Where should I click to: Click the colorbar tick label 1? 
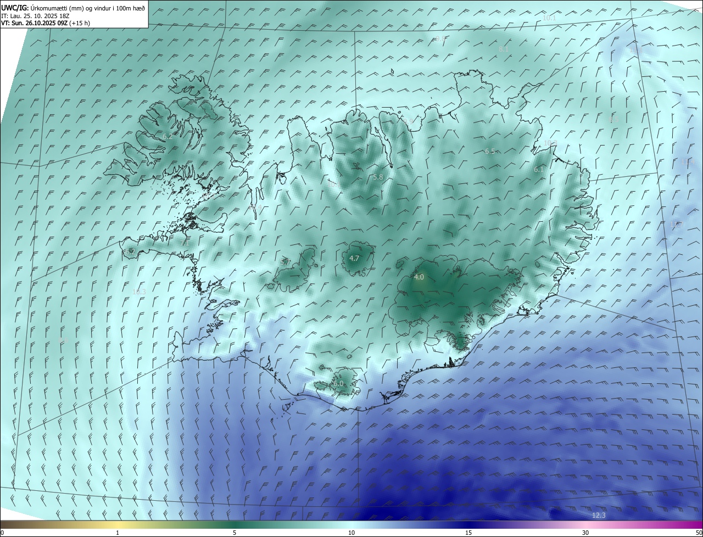118,533
